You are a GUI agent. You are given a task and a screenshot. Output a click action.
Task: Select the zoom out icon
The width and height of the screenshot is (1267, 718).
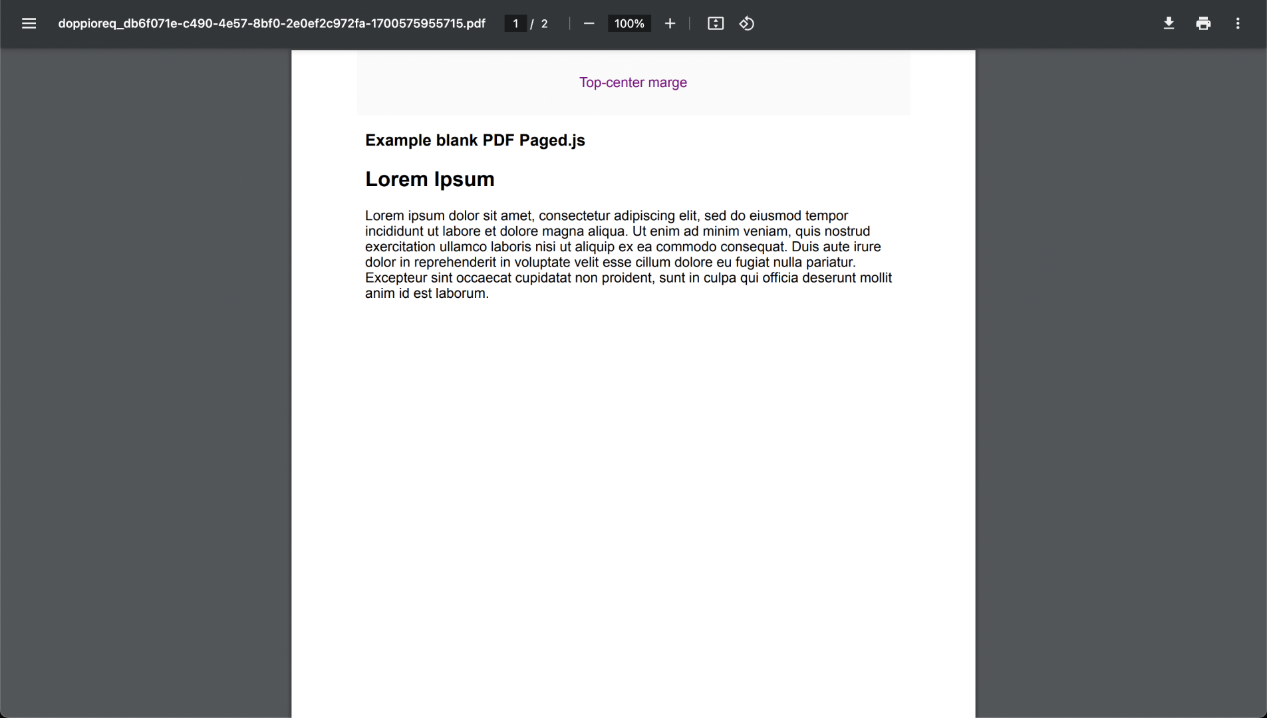coord(588,23)
